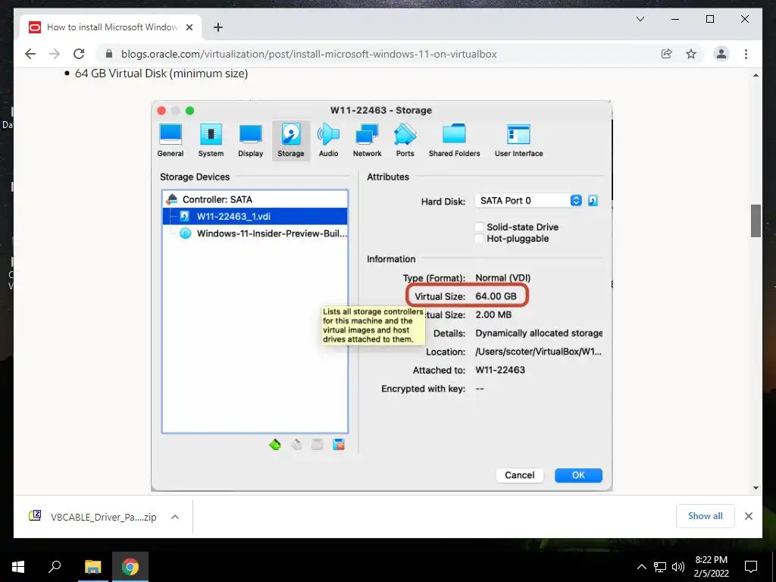776x582 pixels.
Task: Select Controller: SATA in the storage tree
Action: pyautogui.click(x=255, y=199)
